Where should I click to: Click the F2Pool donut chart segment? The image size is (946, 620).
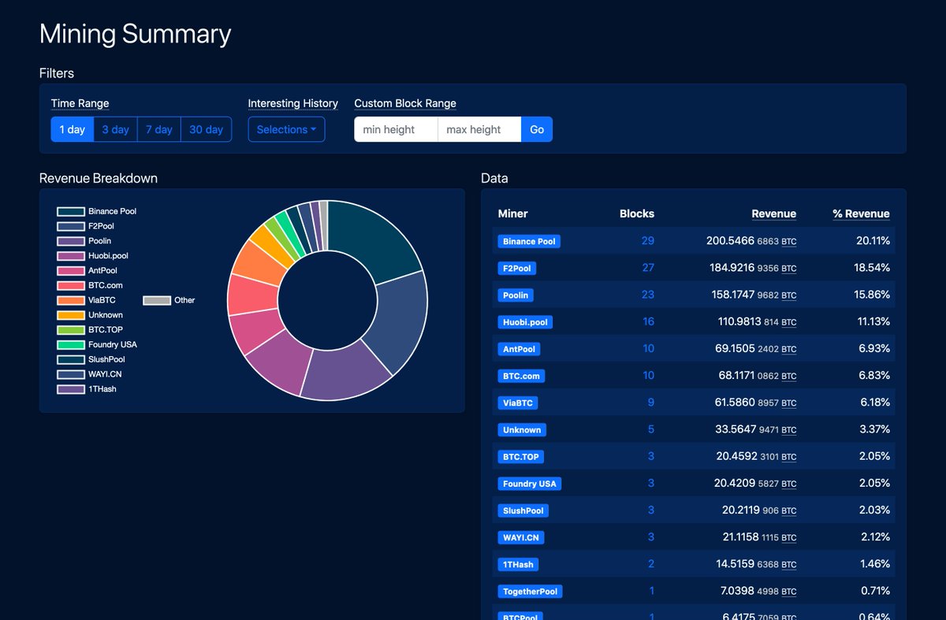coord(400,324)
